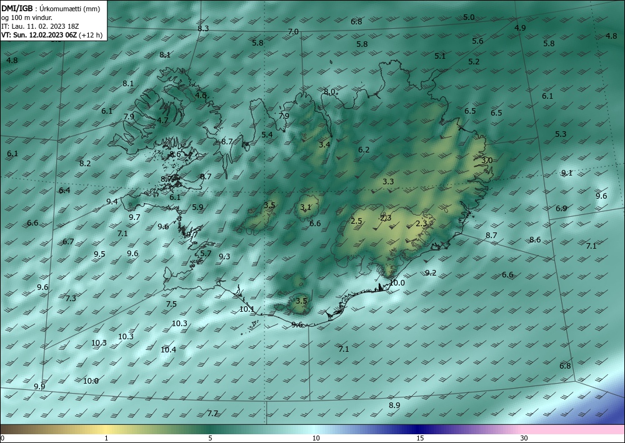Click the 5.0 value on the map
625x443 pixels.
[x=469, y=17]
